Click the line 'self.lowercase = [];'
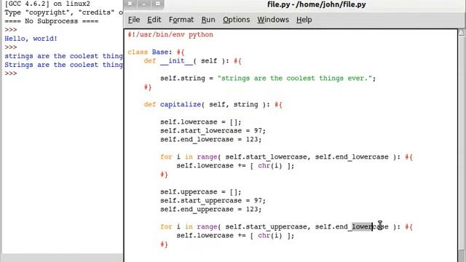The image size is (466, 262). 201,122
